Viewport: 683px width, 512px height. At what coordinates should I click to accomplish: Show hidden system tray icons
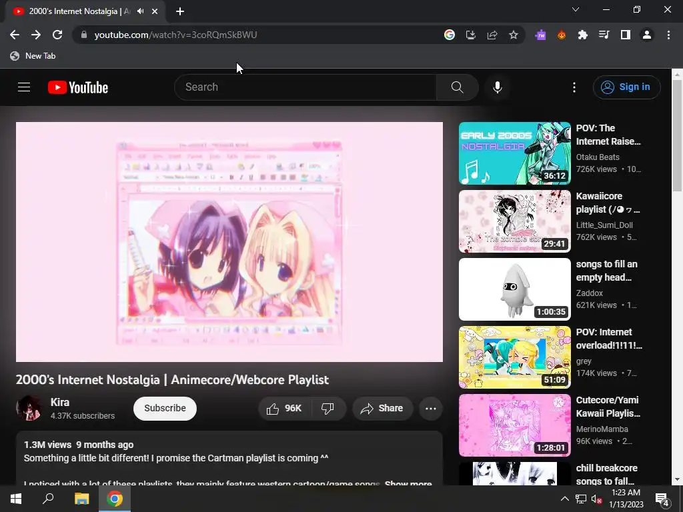point(564,499)
